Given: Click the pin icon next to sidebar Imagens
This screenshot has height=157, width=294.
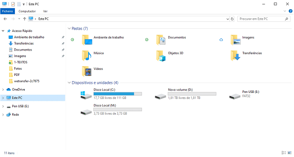Looking at the screenshot, I should (63, 56).
